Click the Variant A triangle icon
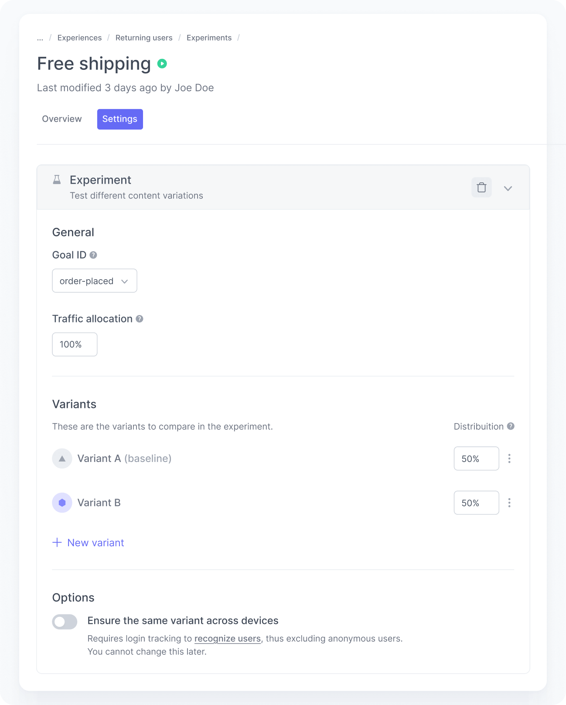Viewport: 566px width, 705px height. [x=62, y=459]
